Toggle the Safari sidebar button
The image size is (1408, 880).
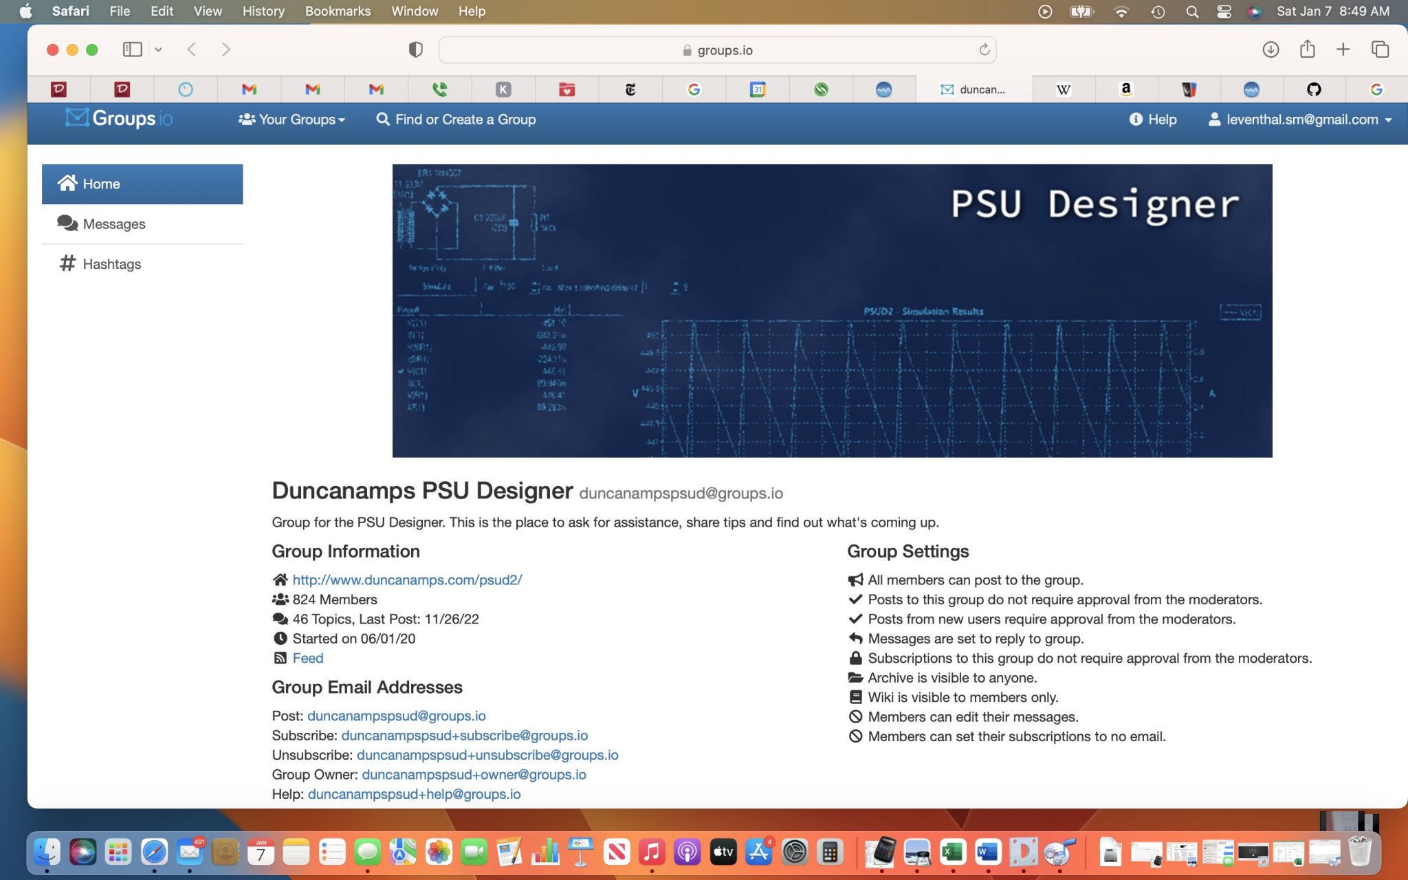click(132, 49)
